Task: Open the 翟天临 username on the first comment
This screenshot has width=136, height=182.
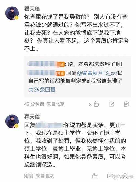Action: pos(32,9)
